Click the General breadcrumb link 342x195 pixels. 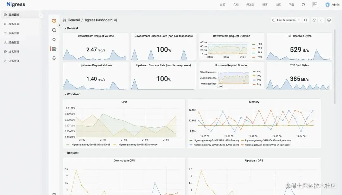[74, 20]
